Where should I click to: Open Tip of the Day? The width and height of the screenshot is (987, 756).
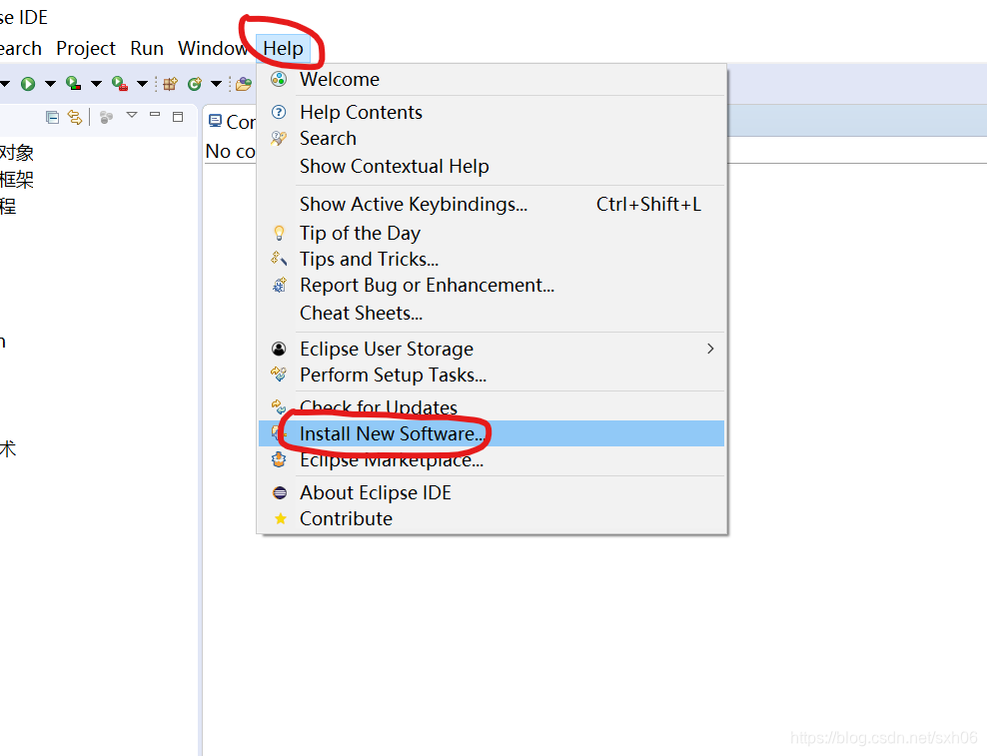click(x=492, y=233)
